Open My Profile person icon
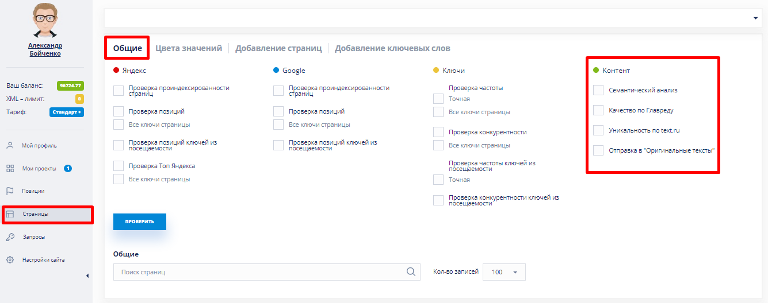The image size is (768, 303). tap(10, 145)
